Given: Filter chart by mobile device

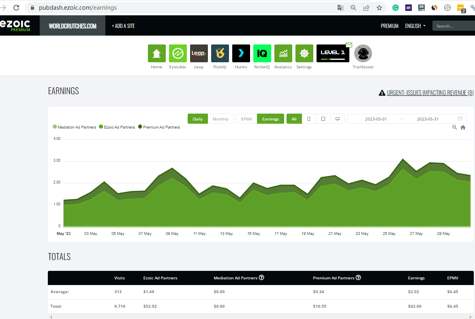Looking at the screenshot, I should tap(309, 119).
